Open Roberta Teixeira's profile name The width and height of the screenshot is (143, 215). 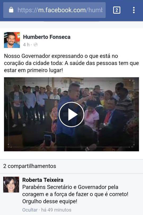43,180
